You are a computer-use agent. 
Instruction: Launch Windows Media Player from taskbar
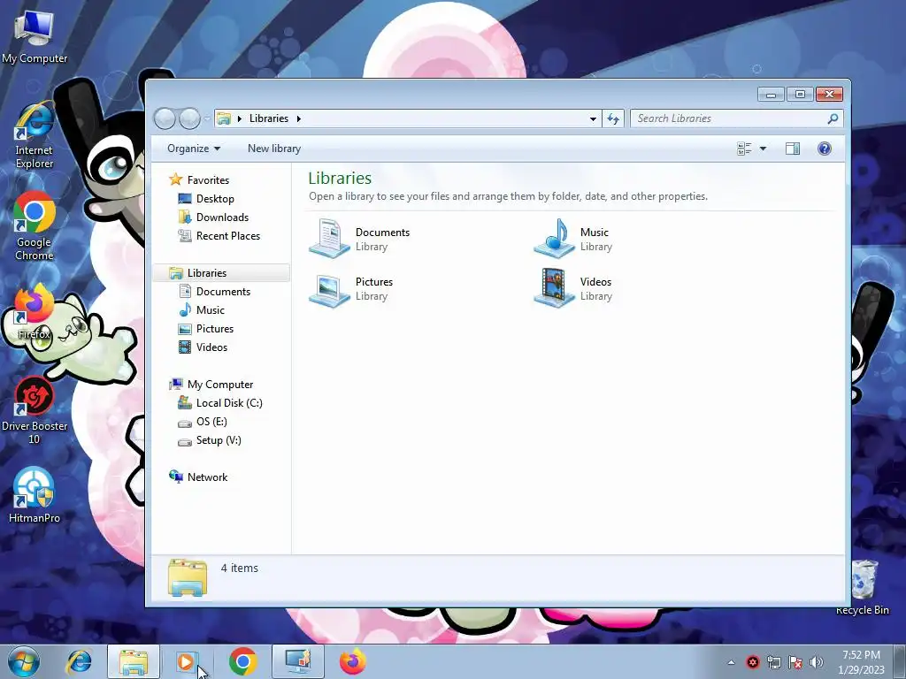click(187, 661)
